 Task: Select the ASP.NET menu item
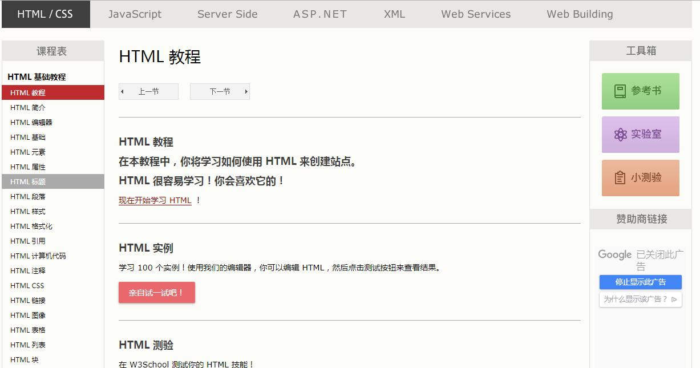tap(319, 14)
